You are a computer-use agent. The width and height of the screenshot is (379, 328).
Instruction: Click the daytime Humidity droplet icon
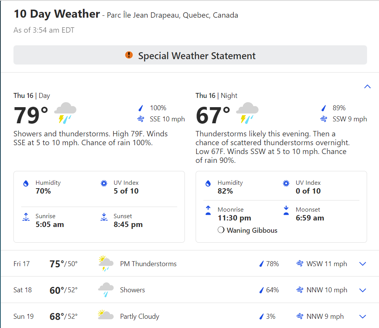pyautogui.click(x=26, y=184)
